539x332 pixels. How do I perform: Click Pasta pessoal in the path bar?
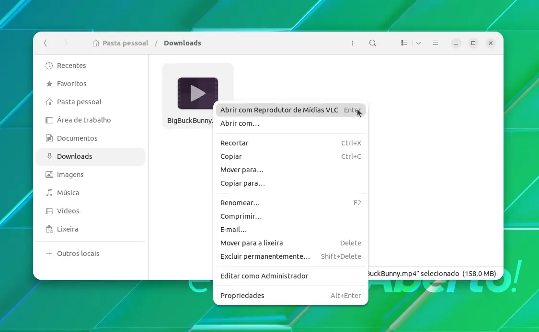pyautogui.click(x=126, y=43)
